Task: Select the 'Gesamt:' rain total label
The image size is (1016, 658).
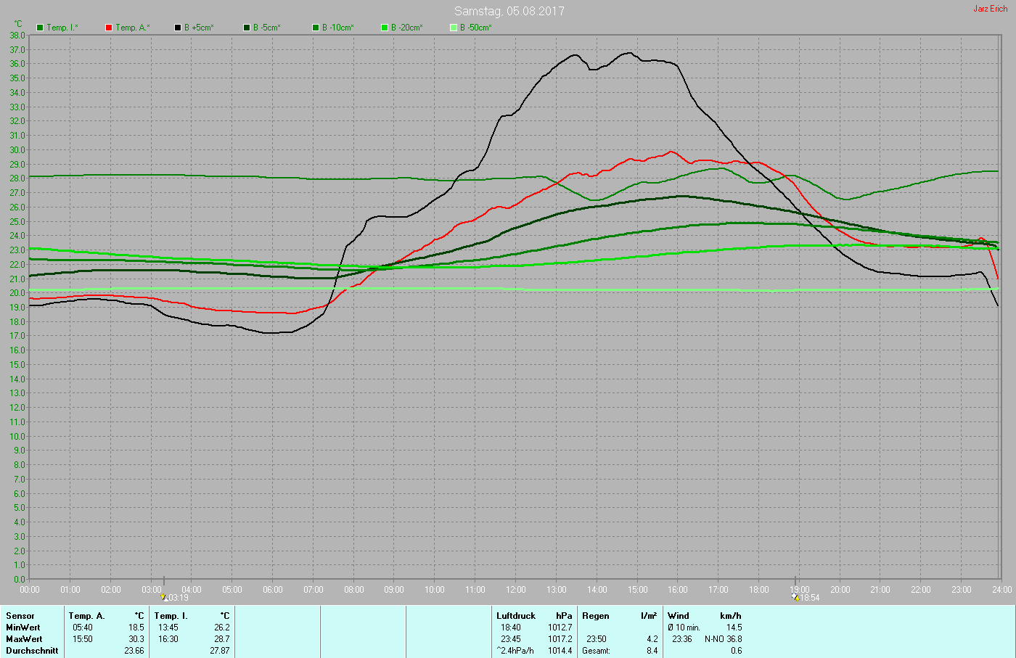Action: tap(597, 651)
